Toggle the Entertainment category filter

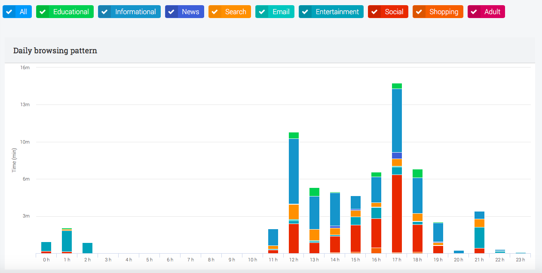(331, 12)
